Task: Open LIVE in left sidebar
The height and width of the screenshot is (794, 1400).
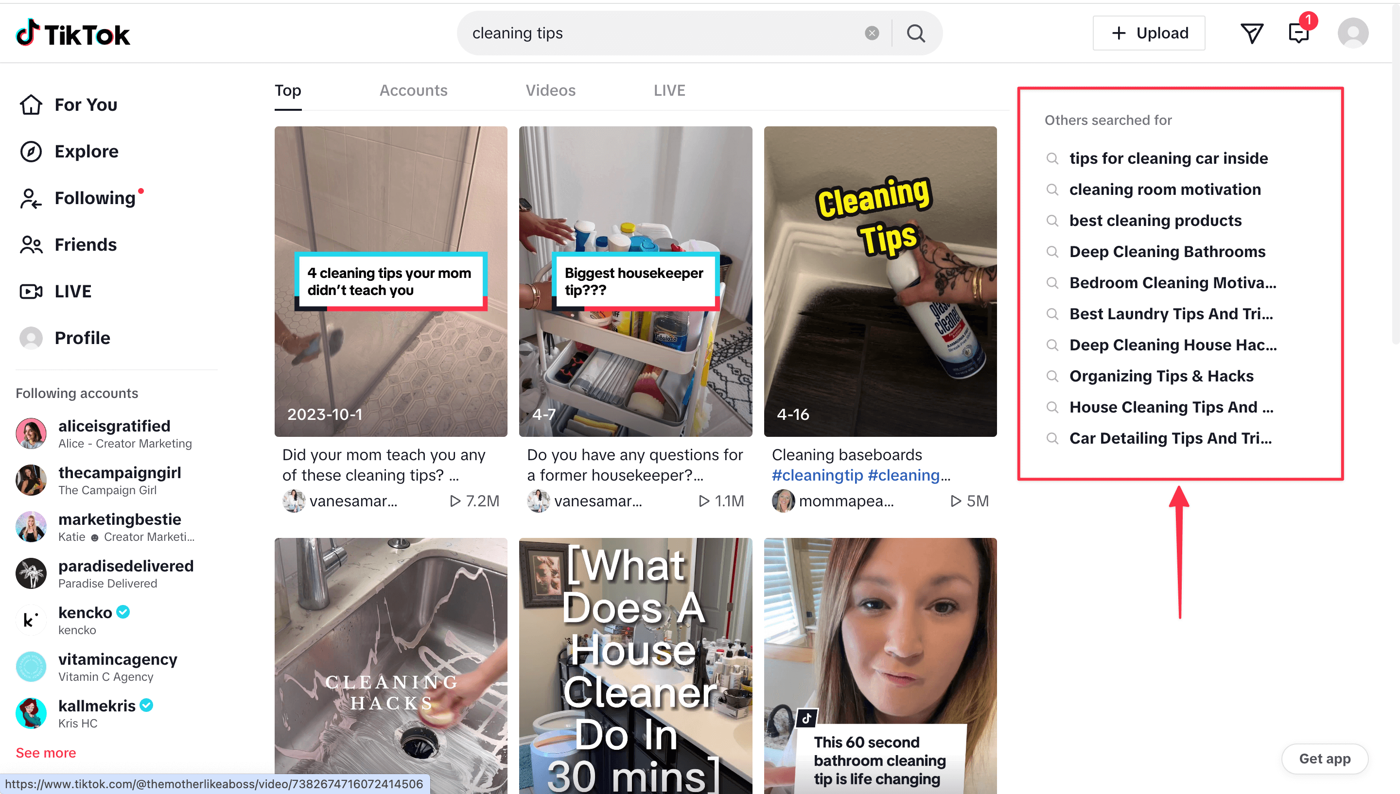Action: (x=72, y=291)
